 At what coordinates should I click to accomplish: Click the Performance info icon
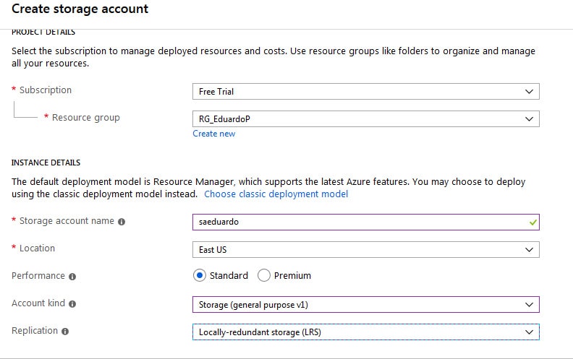click(72, 277)
